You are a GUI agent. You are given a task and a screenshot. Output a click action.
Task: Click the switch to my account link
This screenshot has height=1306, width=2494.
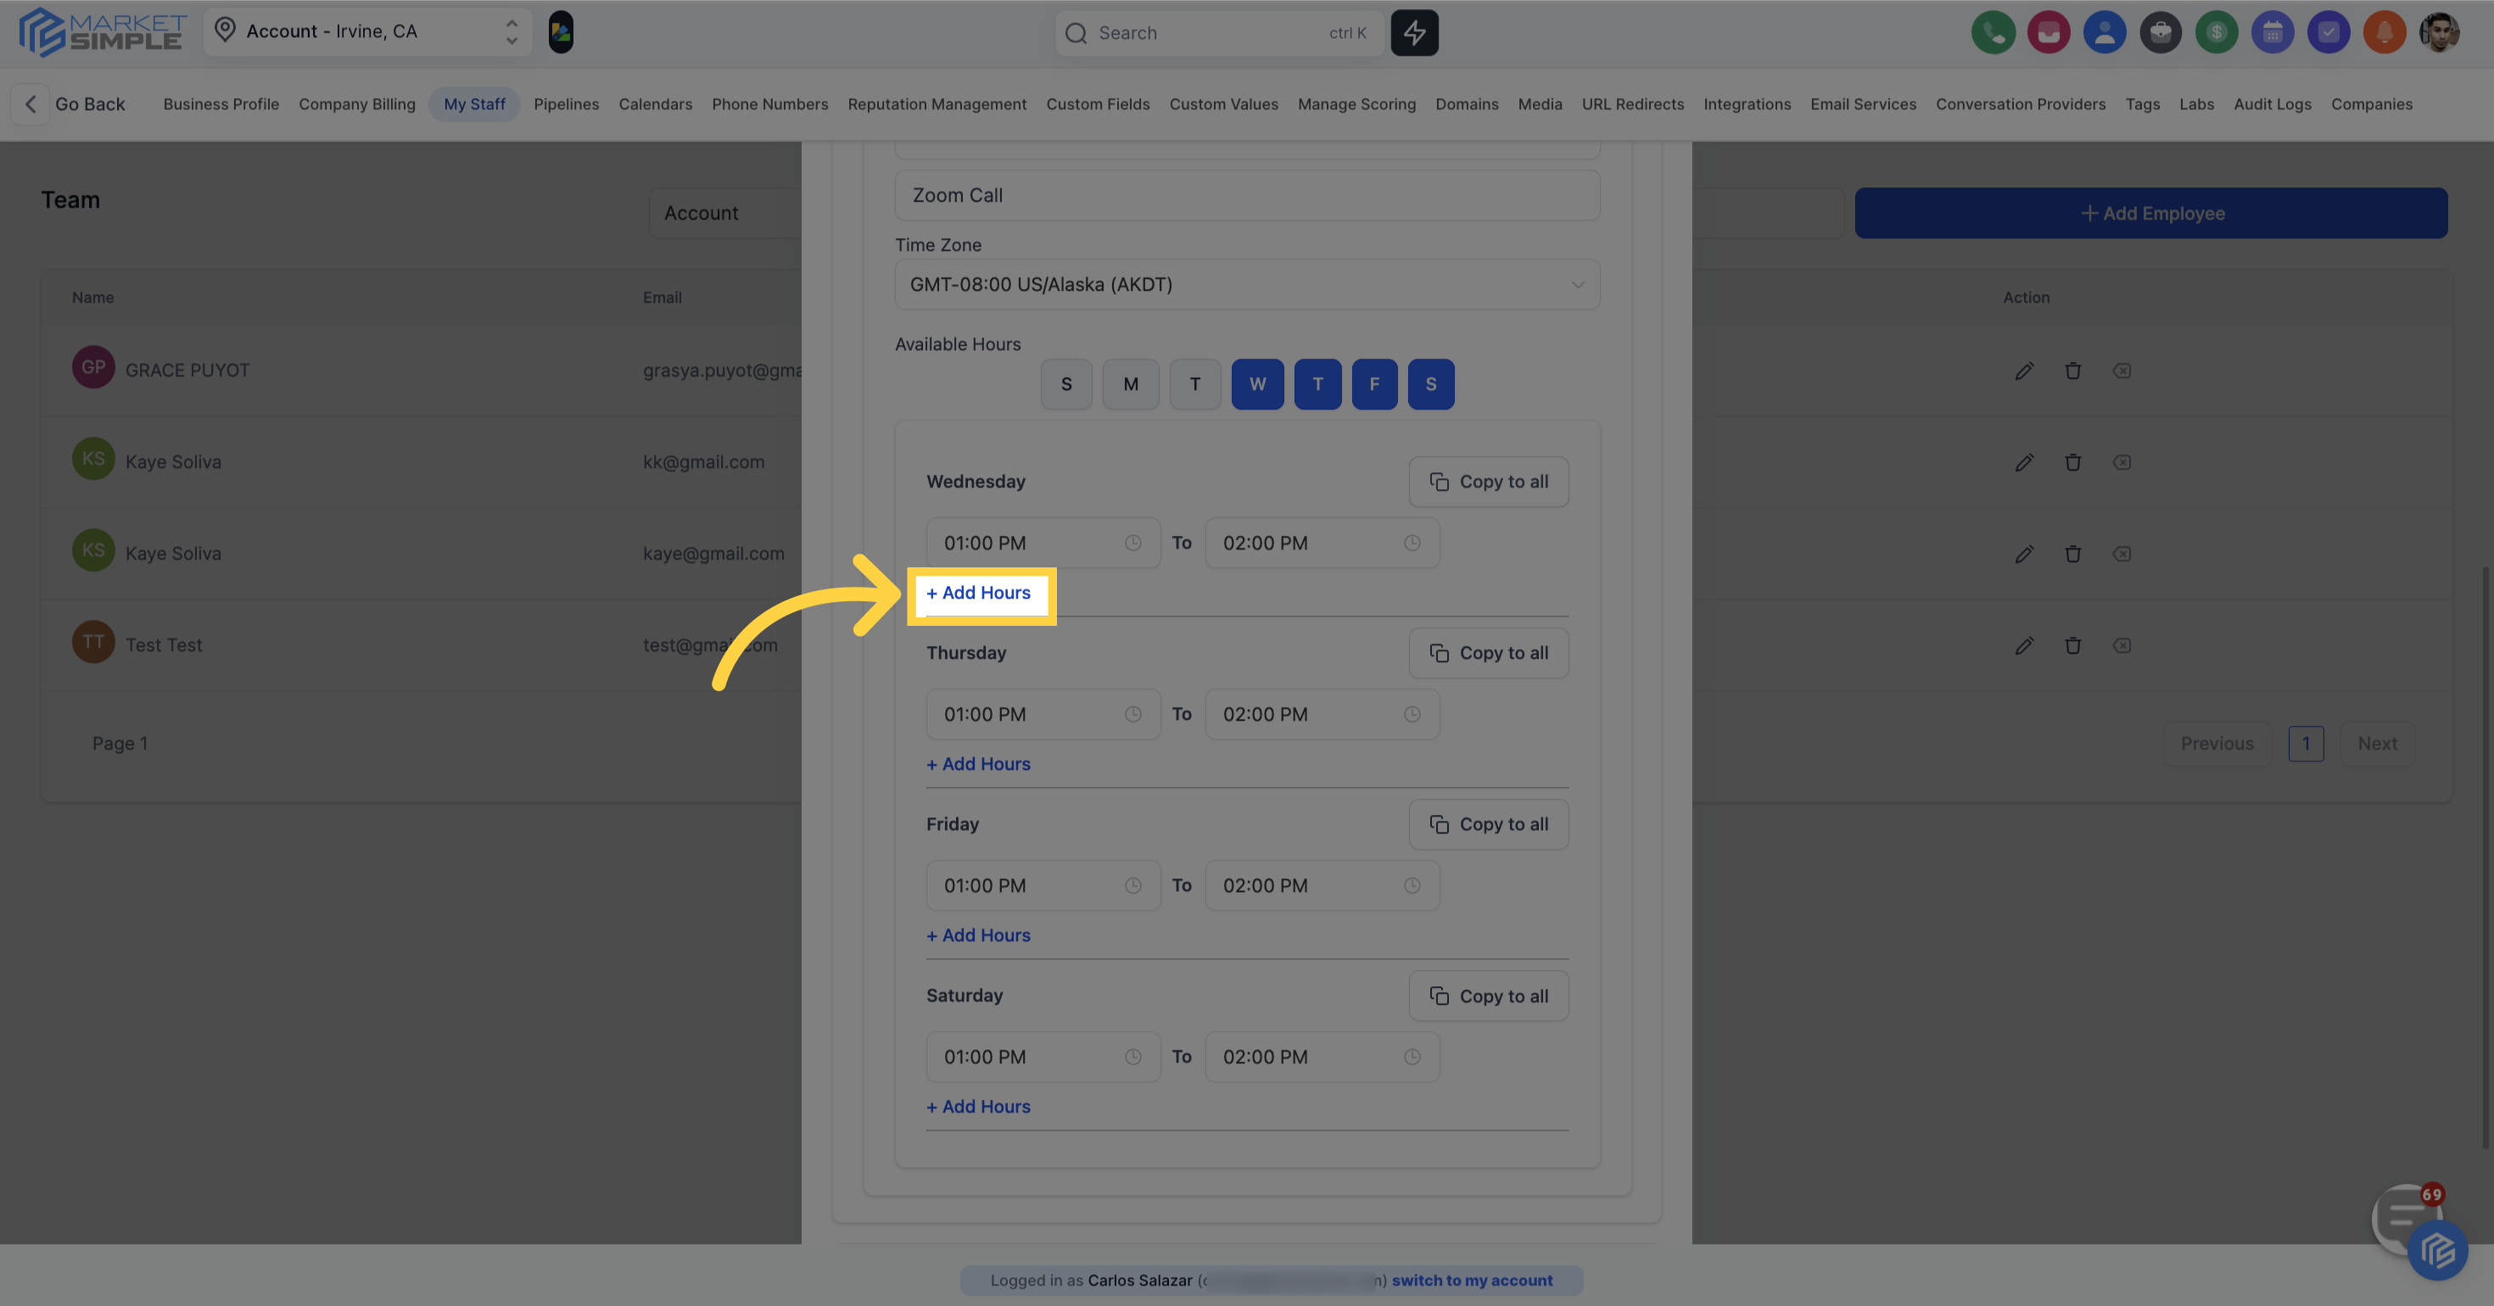coord(1473,1280)
